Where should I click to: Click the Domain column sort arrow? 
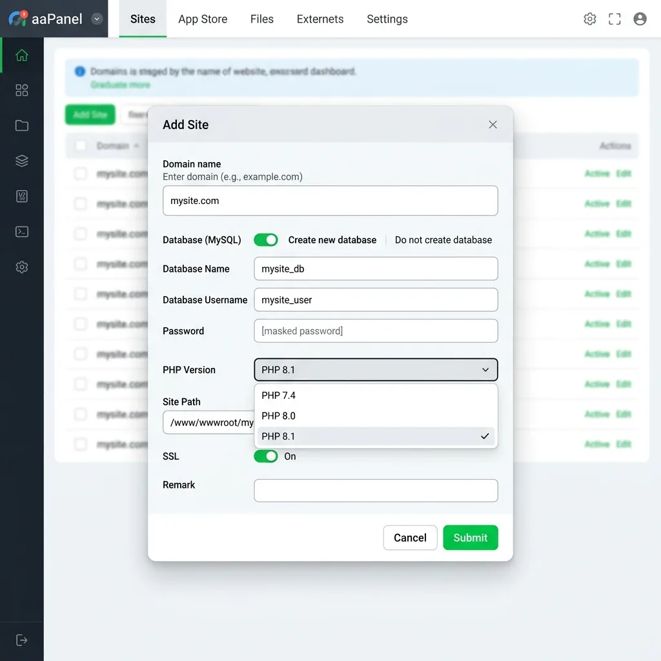coord(136,146)
